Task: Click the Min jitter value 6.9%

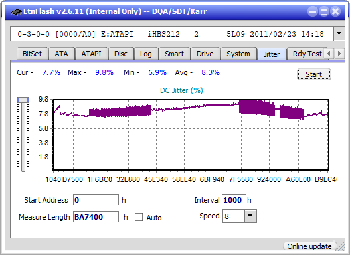Action: (x=157, y=72)
